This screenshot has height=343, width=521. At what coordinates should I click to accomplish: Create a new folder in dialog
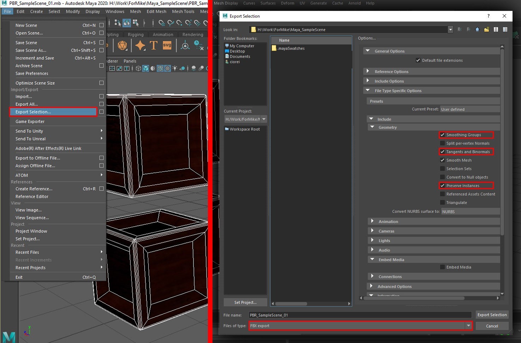tap(486, 30)
